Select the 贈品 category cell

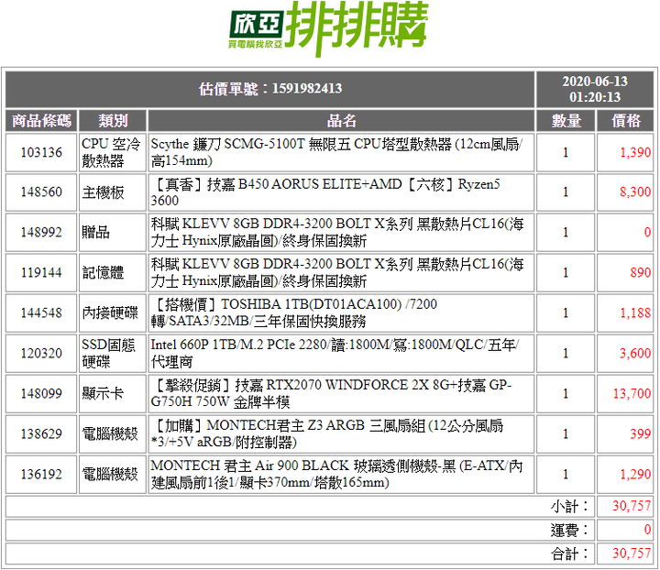click(x=113, y=232)
